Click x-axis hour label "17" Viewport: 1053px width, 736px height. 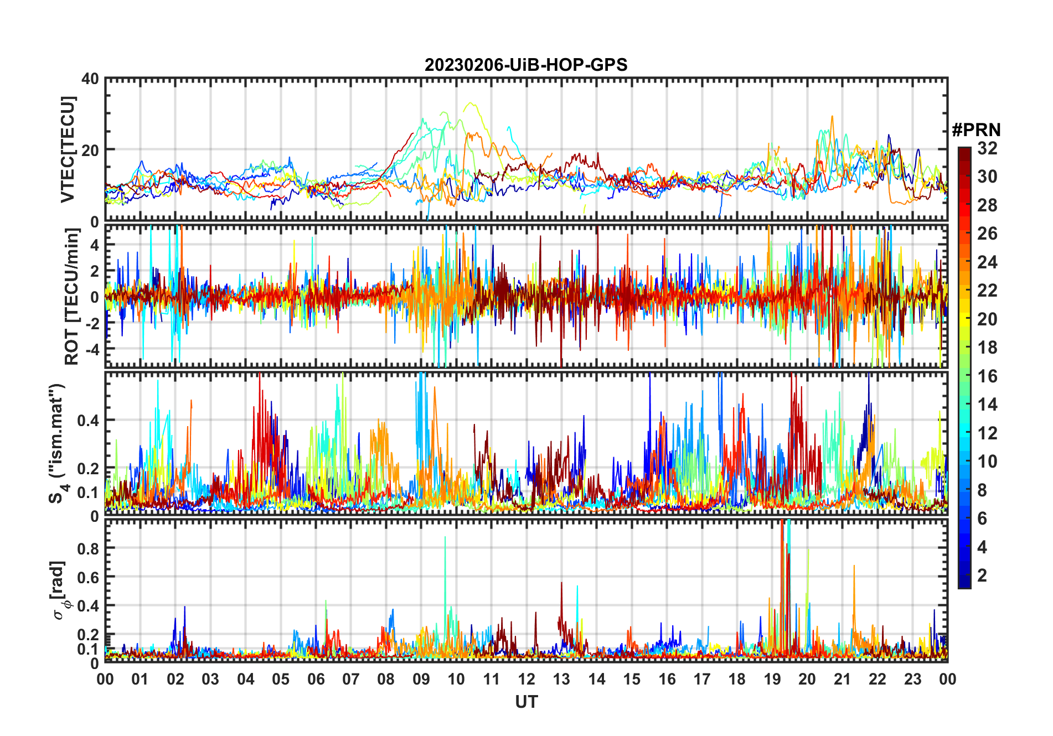702,680
